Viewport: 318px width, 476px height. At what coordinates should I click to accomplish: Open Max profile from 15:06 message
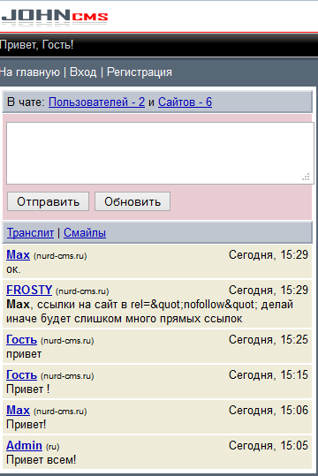(x=18, y=410)
